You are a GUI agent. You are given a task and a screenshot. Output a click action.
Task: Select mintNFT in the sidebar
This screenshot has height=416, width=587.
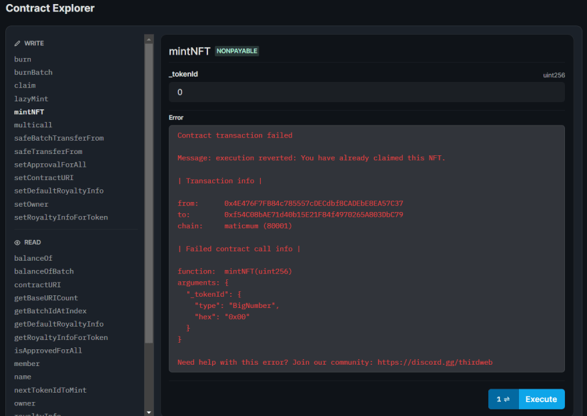pos(29,112)
